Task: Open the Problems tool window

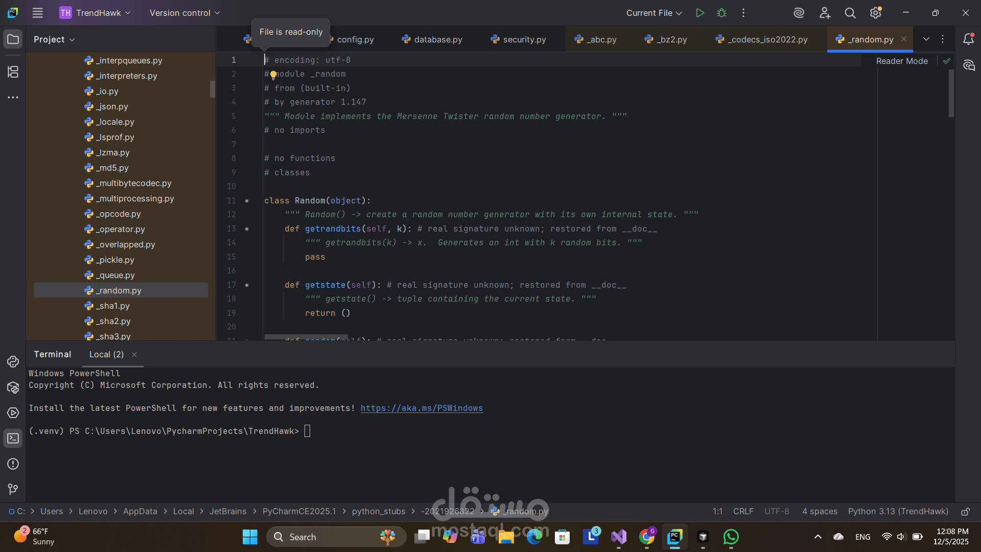Action: click(x=13, y=464)
